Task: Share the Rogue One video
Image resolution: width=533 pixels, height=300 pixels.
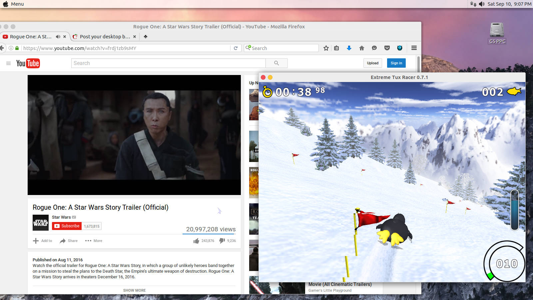Action: (x=69, y=241)
